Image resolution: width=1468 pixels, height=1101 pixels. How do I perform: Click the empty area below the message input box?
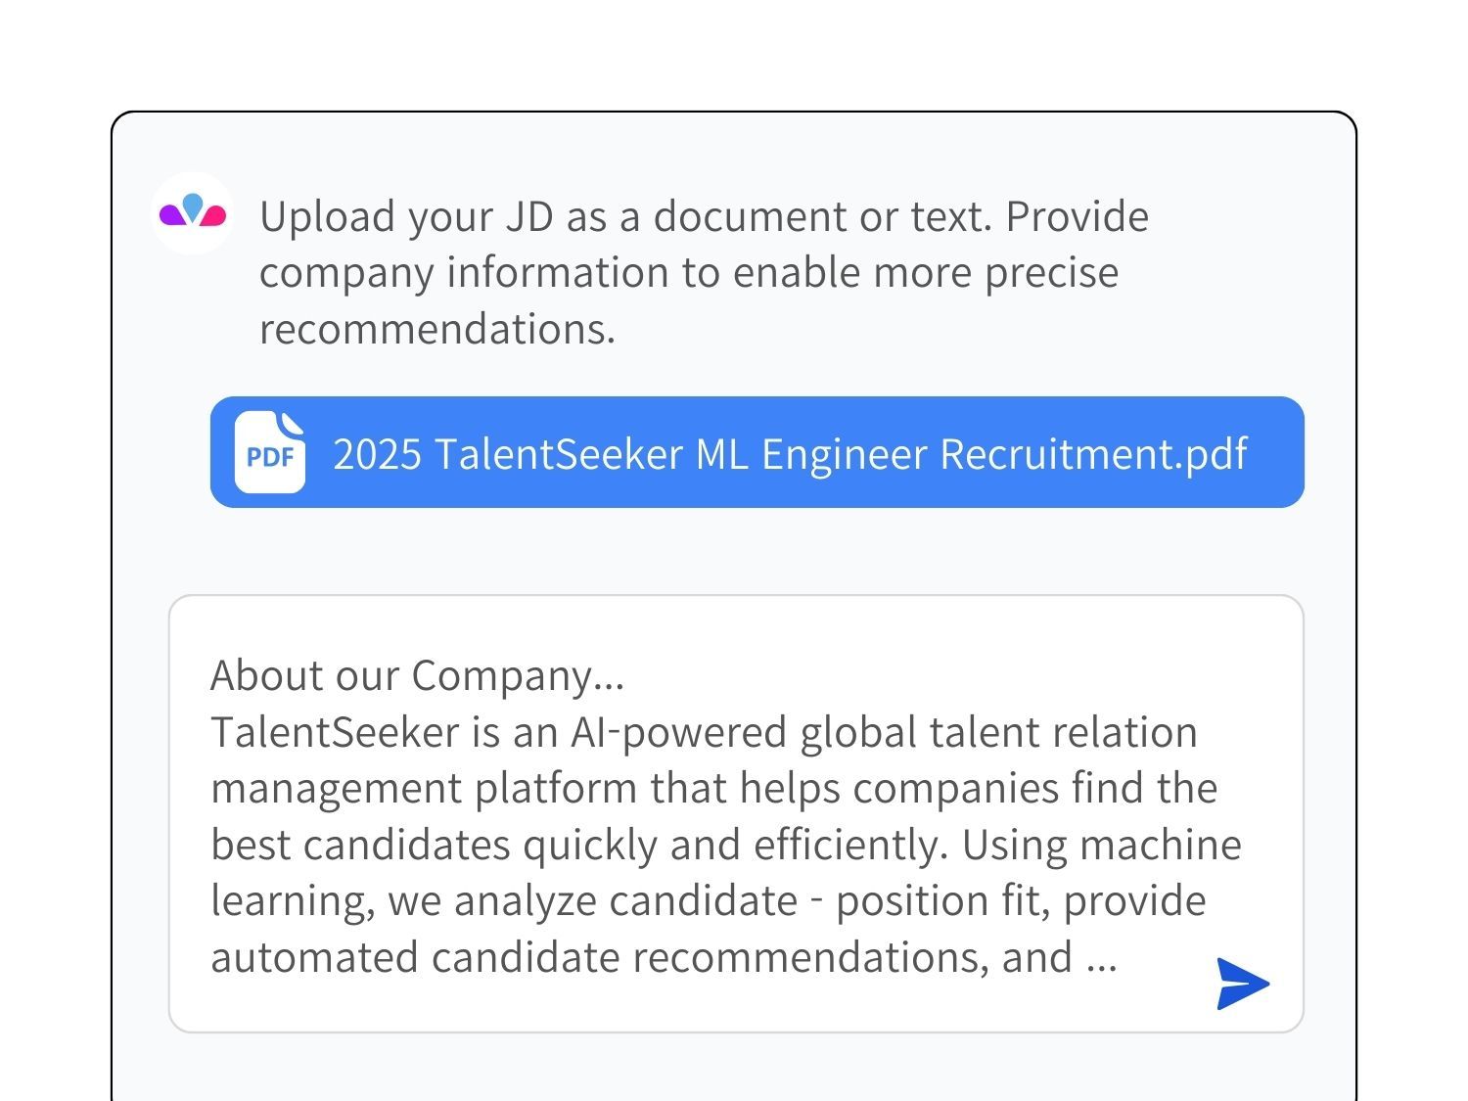pyautogui.click(x=734, y=1068)
